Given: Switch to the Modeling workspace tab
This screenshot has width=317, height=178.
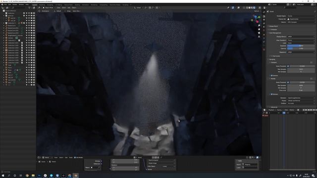Looking at the screenshot, I should click(x=42, y=4).
